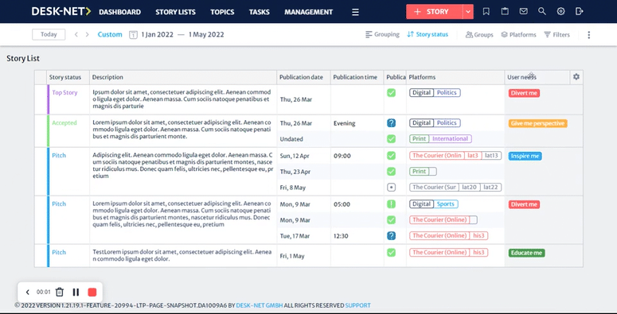Click the DESK-NET logo
Image resolution: width=617 pixels, height=314 pixels.
pos(61,11)
